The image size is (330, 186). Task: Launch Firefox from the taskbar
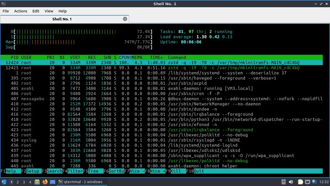click(x=45, y=182)
